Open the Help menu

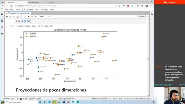pyautogui.click(x=52, y=10)
